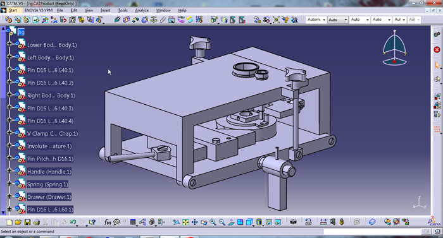Click the Save icon in bottom toolbar

click(x=27, y=222)
